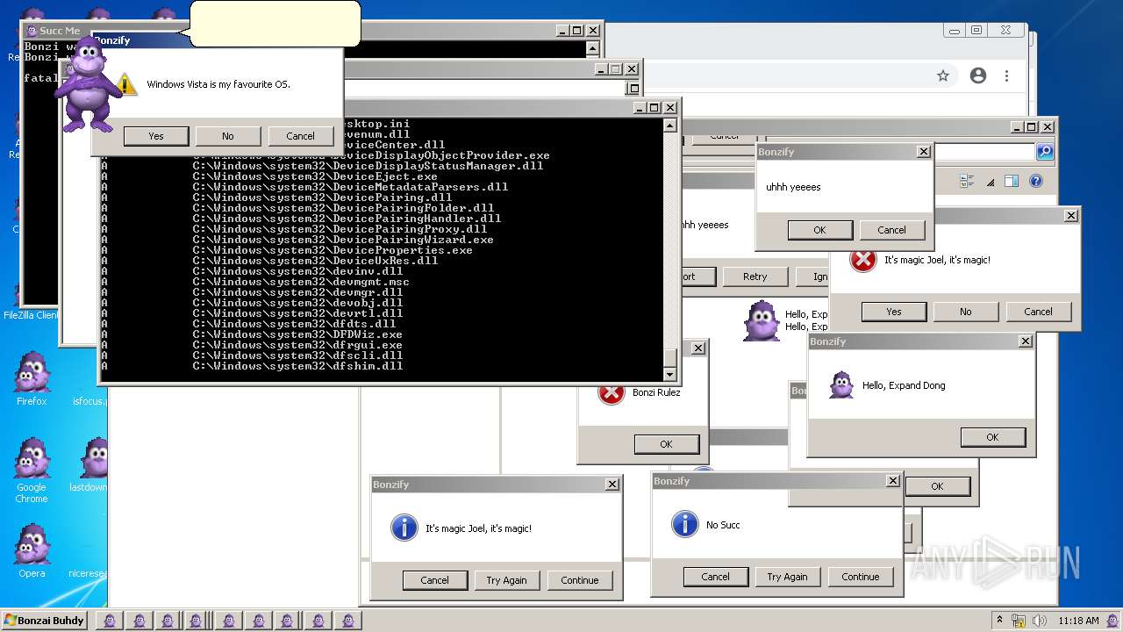This screenshot has height=632, width=1123.
Task: Click Cancel in the front uhhh yeeees dialog
Action: [x=891, y=230]
